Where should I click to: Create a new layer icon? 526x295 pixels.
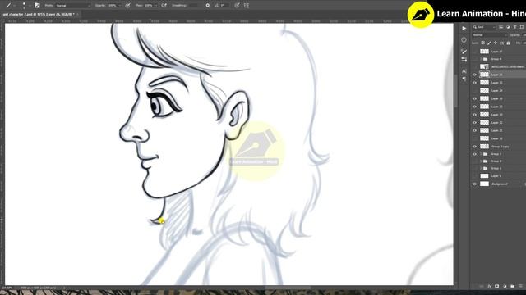520,286
